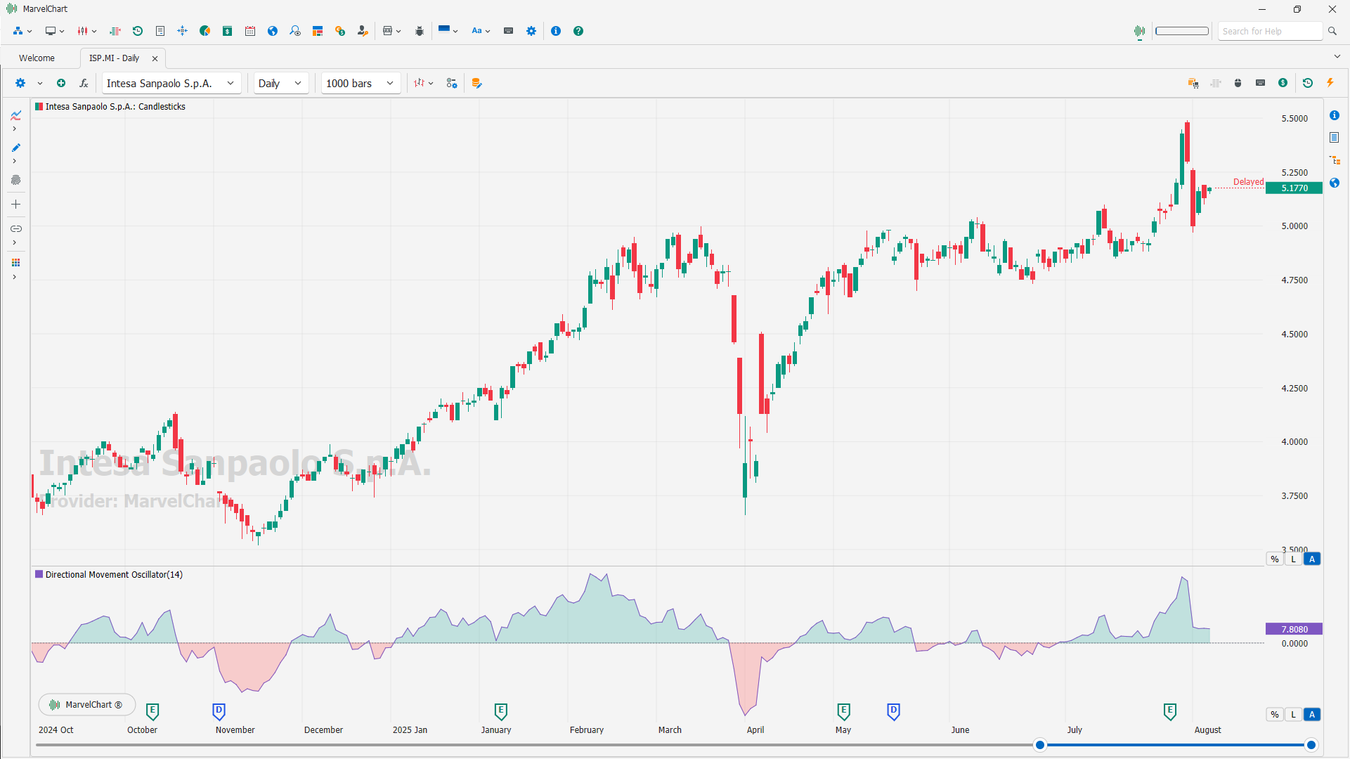This screenshot has height=759, width=1350.
Task: Open the orange layout template icon
Action: [x=318, y=31]
